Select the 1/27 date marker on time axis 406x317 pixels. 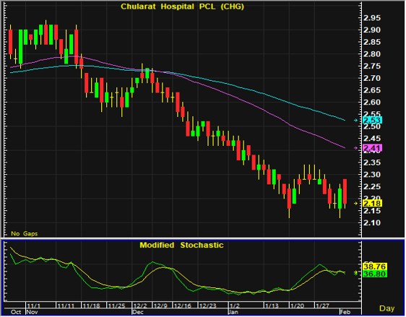[x=322, y=306]
